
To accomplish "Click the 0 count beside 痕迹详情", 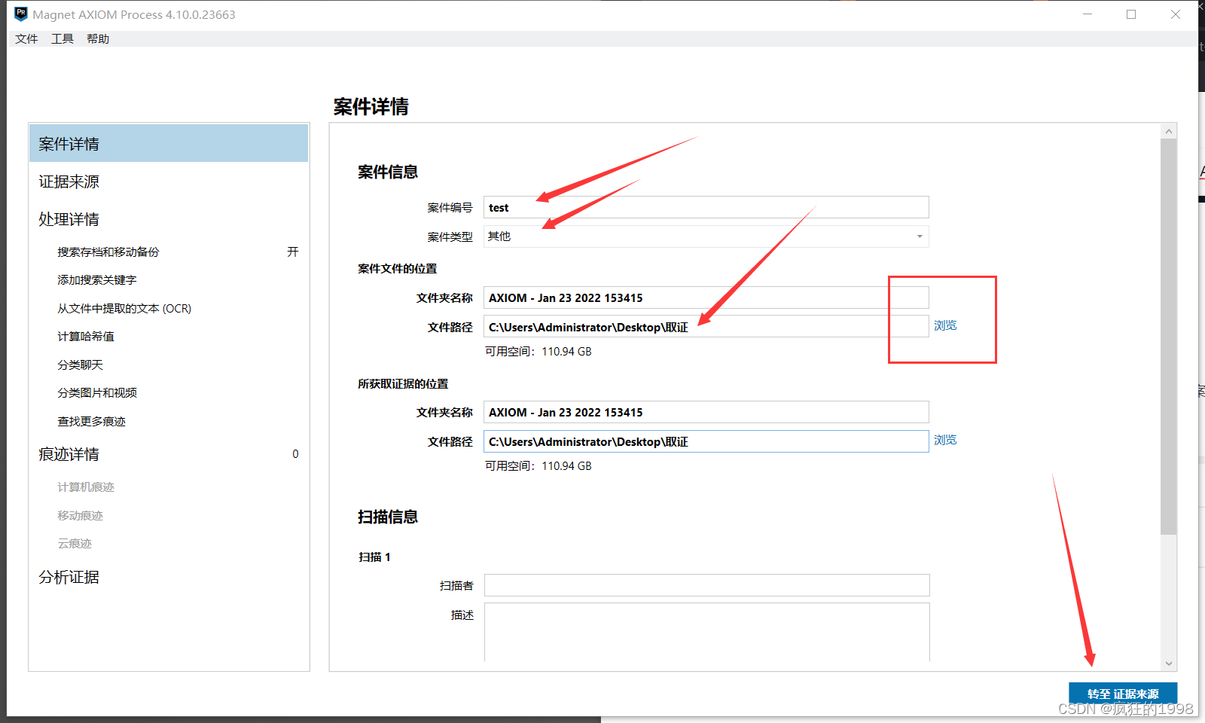I will click(x=295, y=454).
